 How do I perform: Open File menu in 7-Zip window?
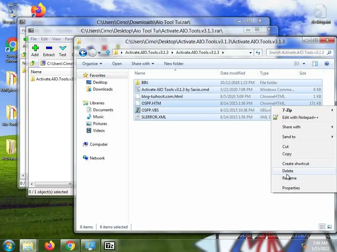(x=34, y=39)
